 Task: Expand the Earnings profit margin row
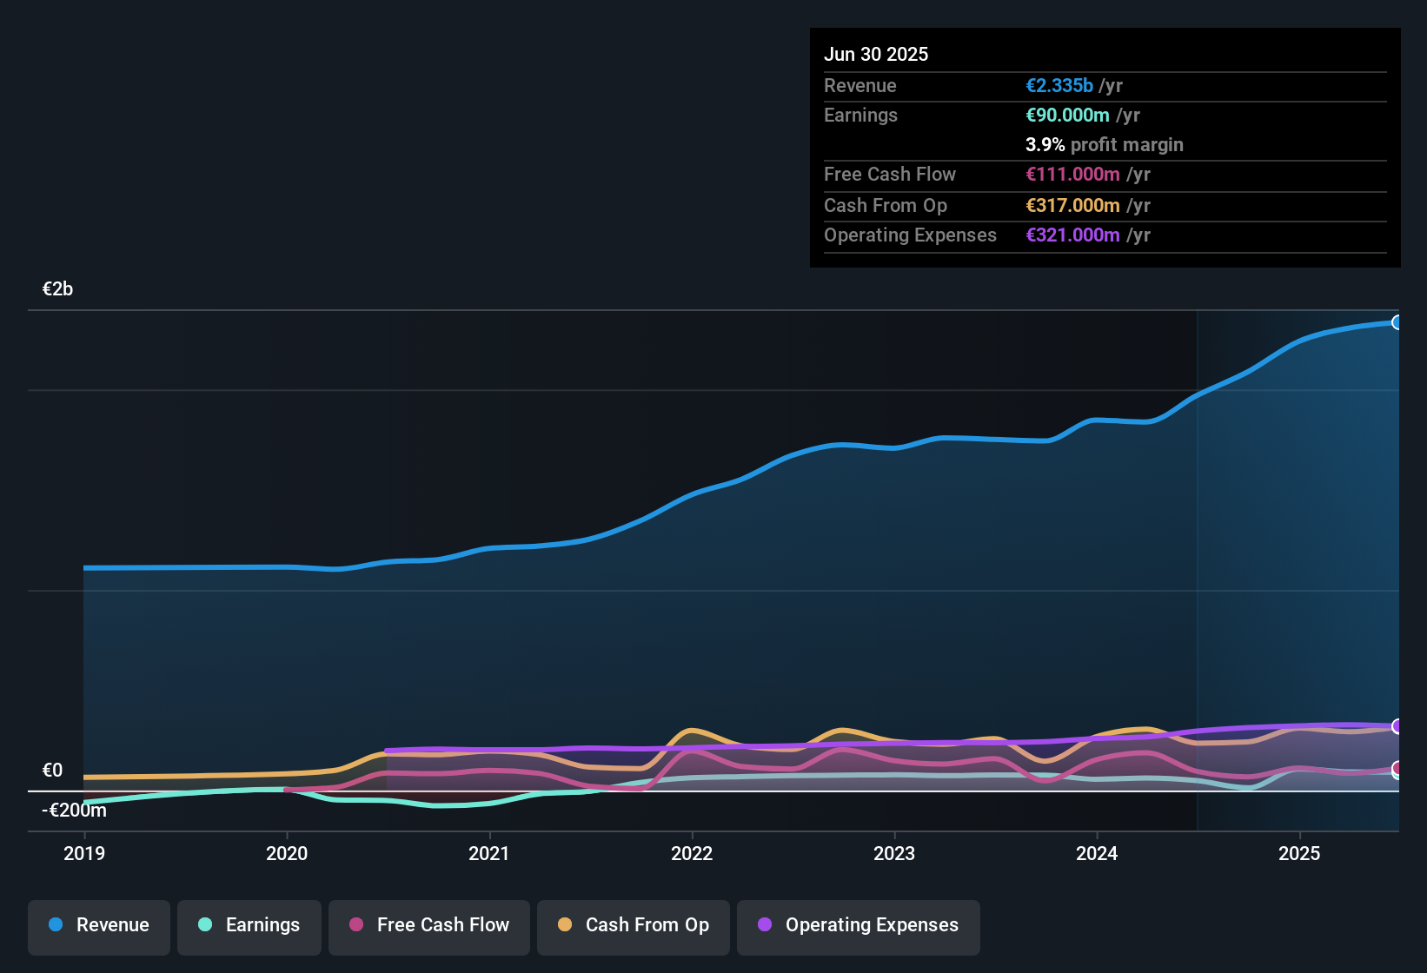point(1105,145)
